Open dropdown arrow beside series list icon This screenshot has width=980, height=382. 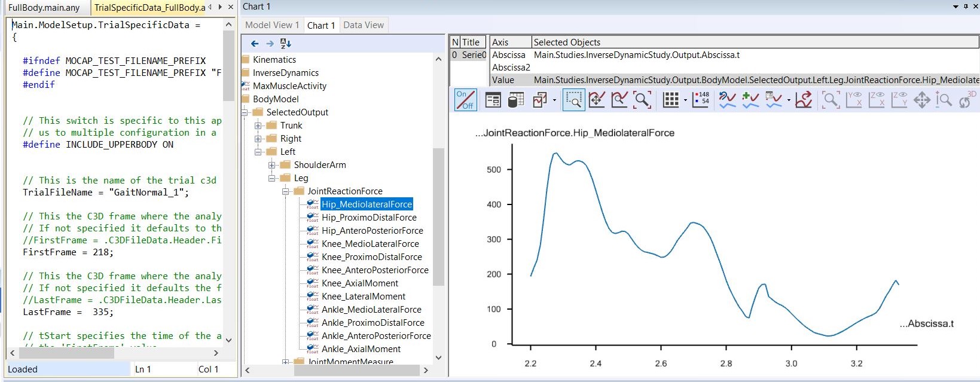click(789, 100)
